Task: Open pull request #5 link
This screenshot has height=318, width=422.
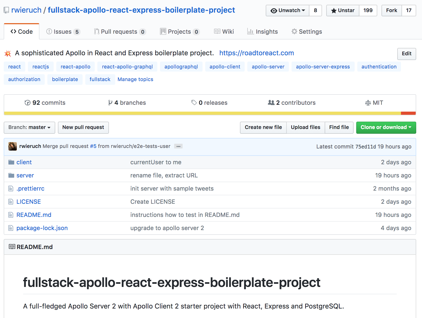Action: coord(93,146)
